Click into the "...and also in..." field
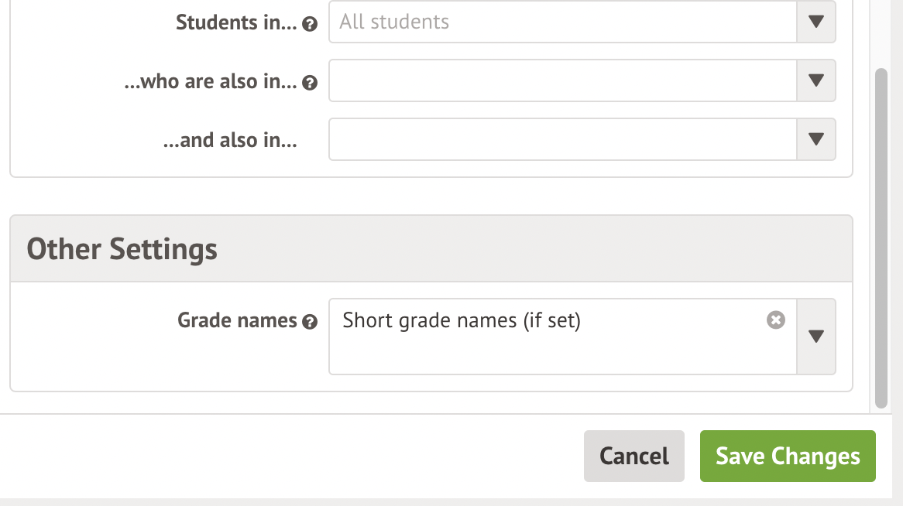 pos(562,139)
